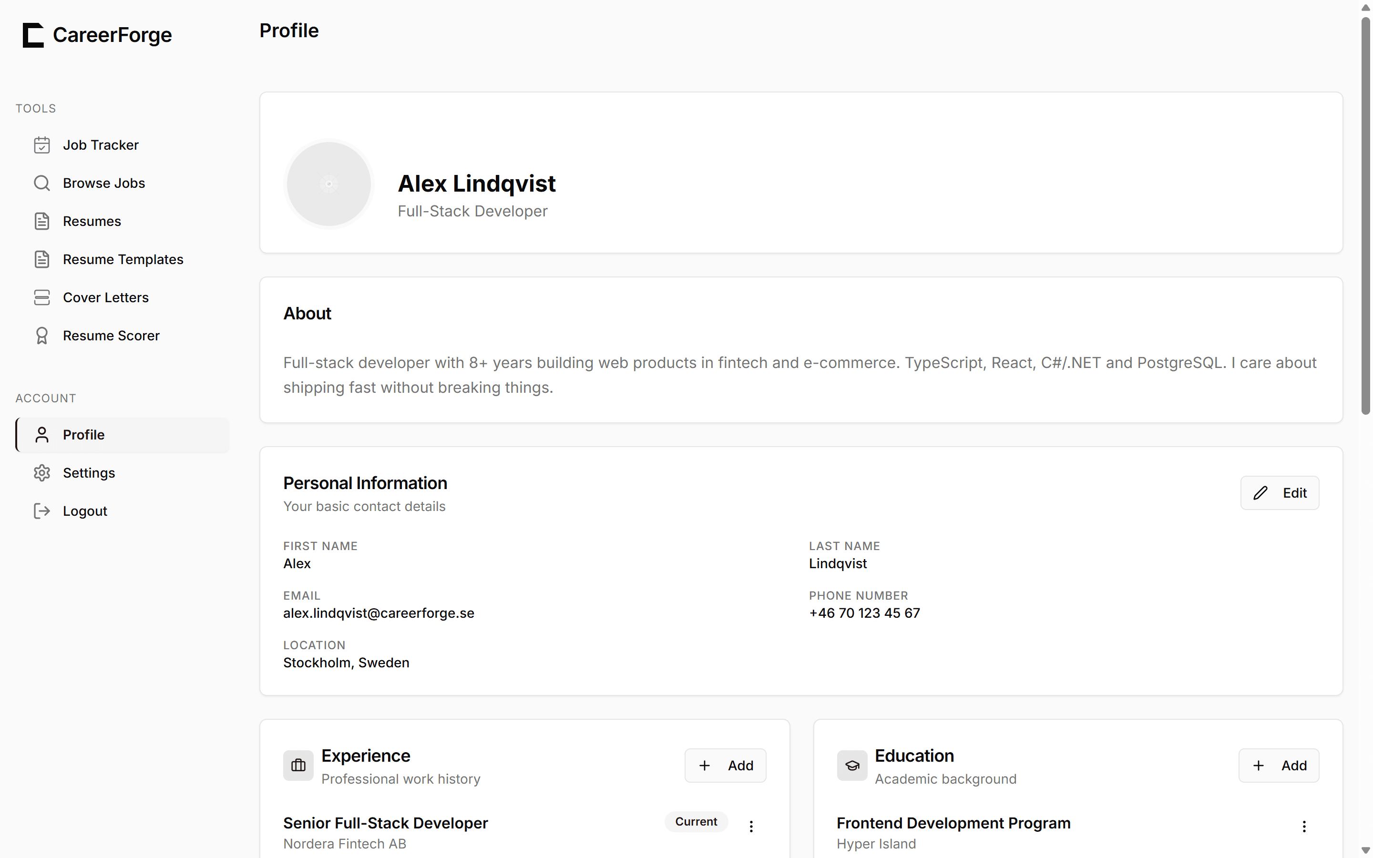Click the Profile page title
Image resolution: width=1373 pixels, height=858 pixels.
point(289,31)
